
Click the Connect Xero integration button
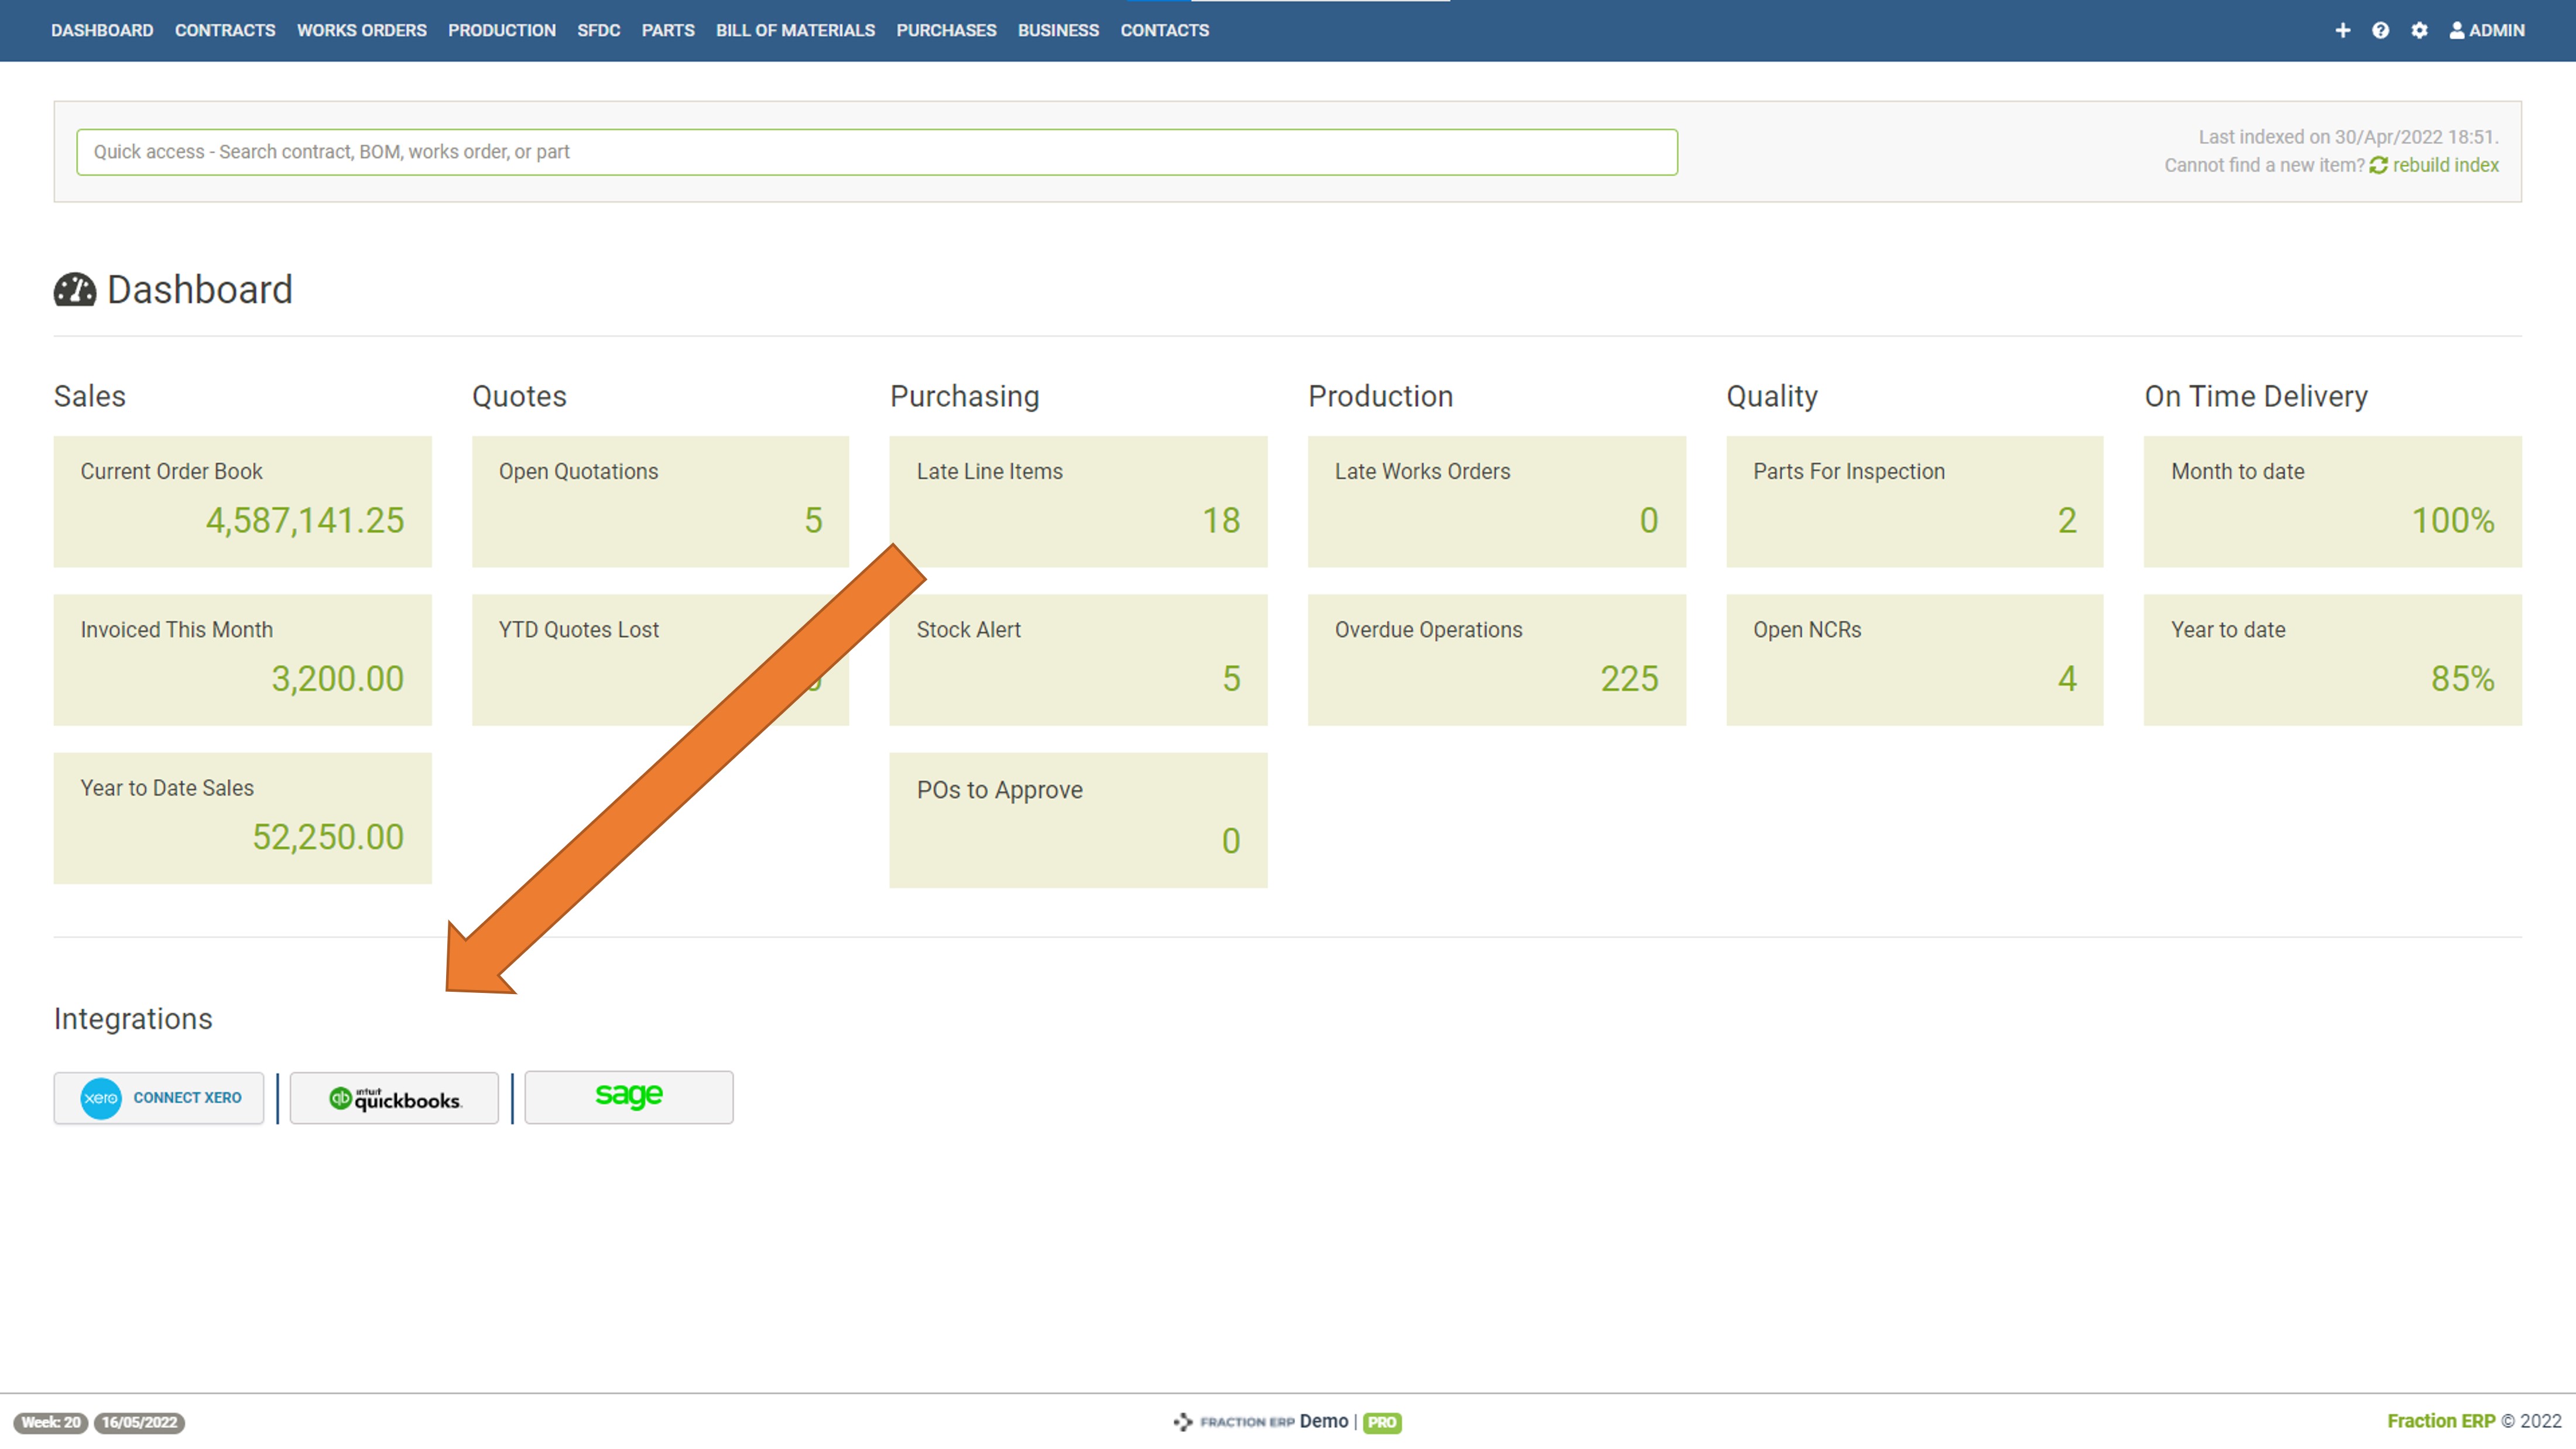(x=159, y=1098)
